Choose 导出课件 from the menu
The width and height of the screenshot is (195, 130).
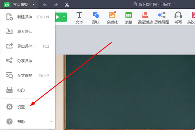28,46
